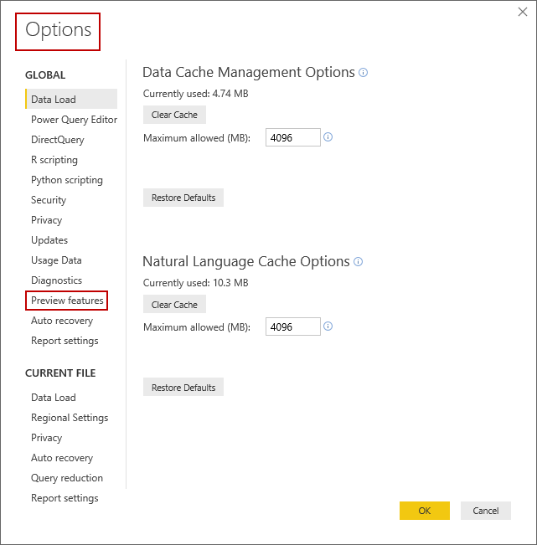
Task: Select Power Query Editor in Global section
Action: click(74, 120)
